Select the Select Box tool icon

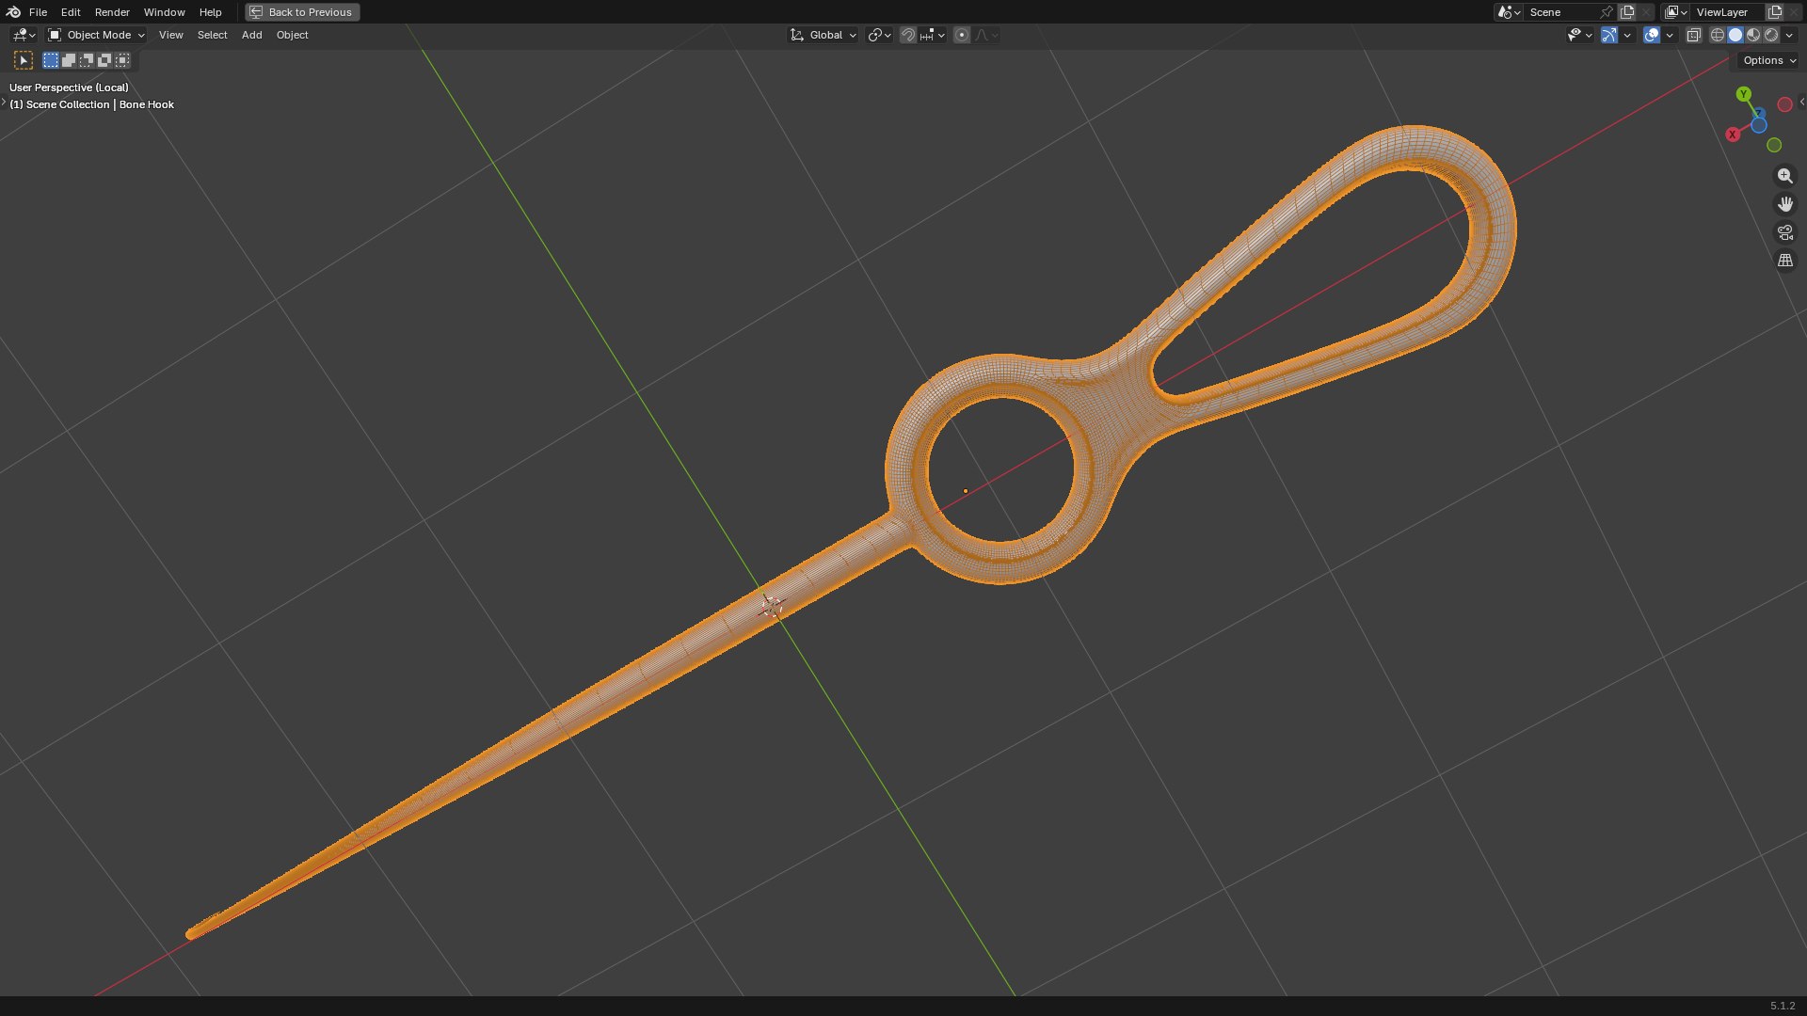(x=24, y=60)
